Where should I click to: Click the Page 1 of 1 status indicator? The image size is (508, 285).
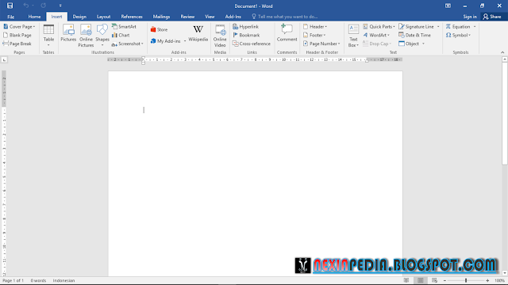[x=13, y=280]
